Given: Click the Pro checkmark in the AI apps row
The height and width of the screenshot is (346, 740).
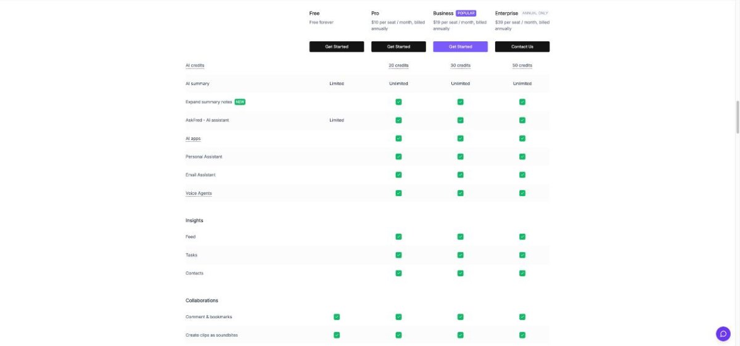Looking at the screenshot, I should click(398, 139).
